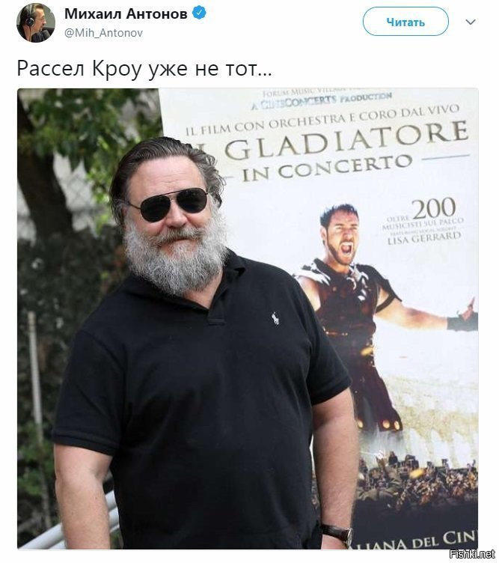Open Михаил Антонов's profile avatar

(36, 23)
